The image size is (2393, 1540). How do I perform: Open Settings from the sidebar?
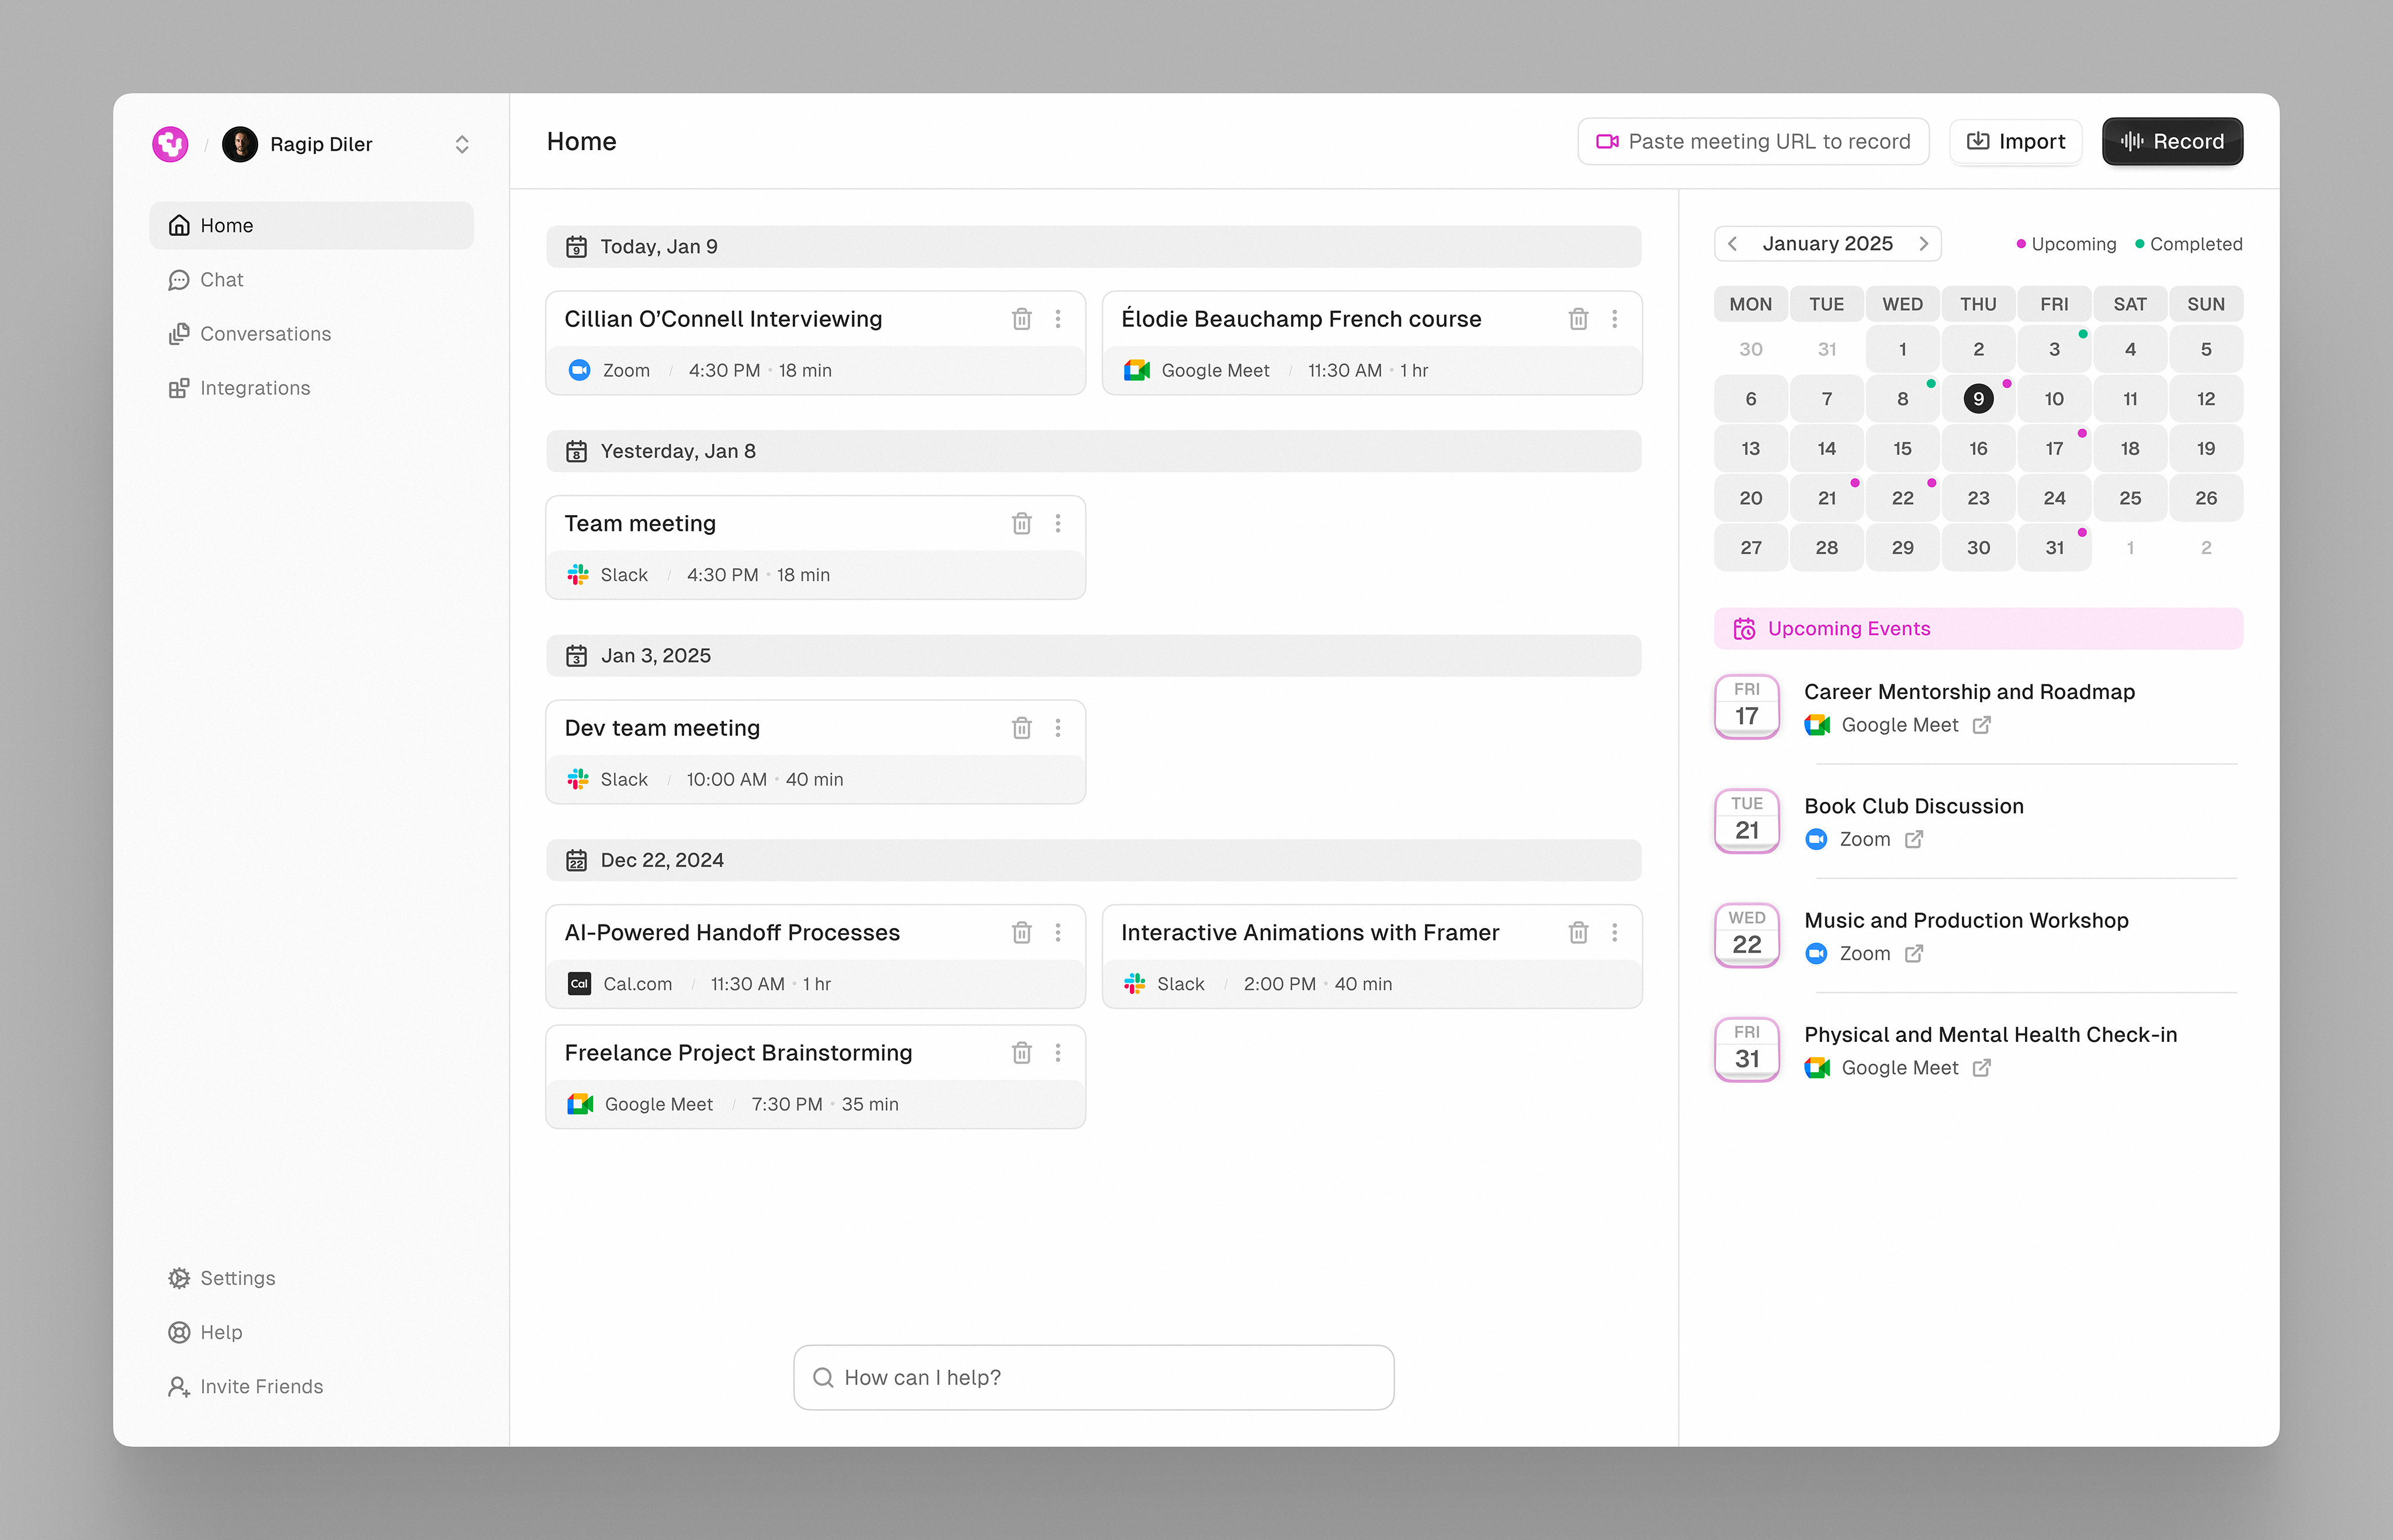coord(237,1278)
